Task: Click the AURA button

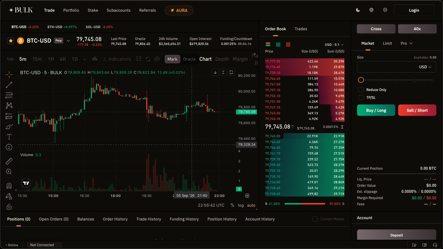Action: (x=179, y=10)
